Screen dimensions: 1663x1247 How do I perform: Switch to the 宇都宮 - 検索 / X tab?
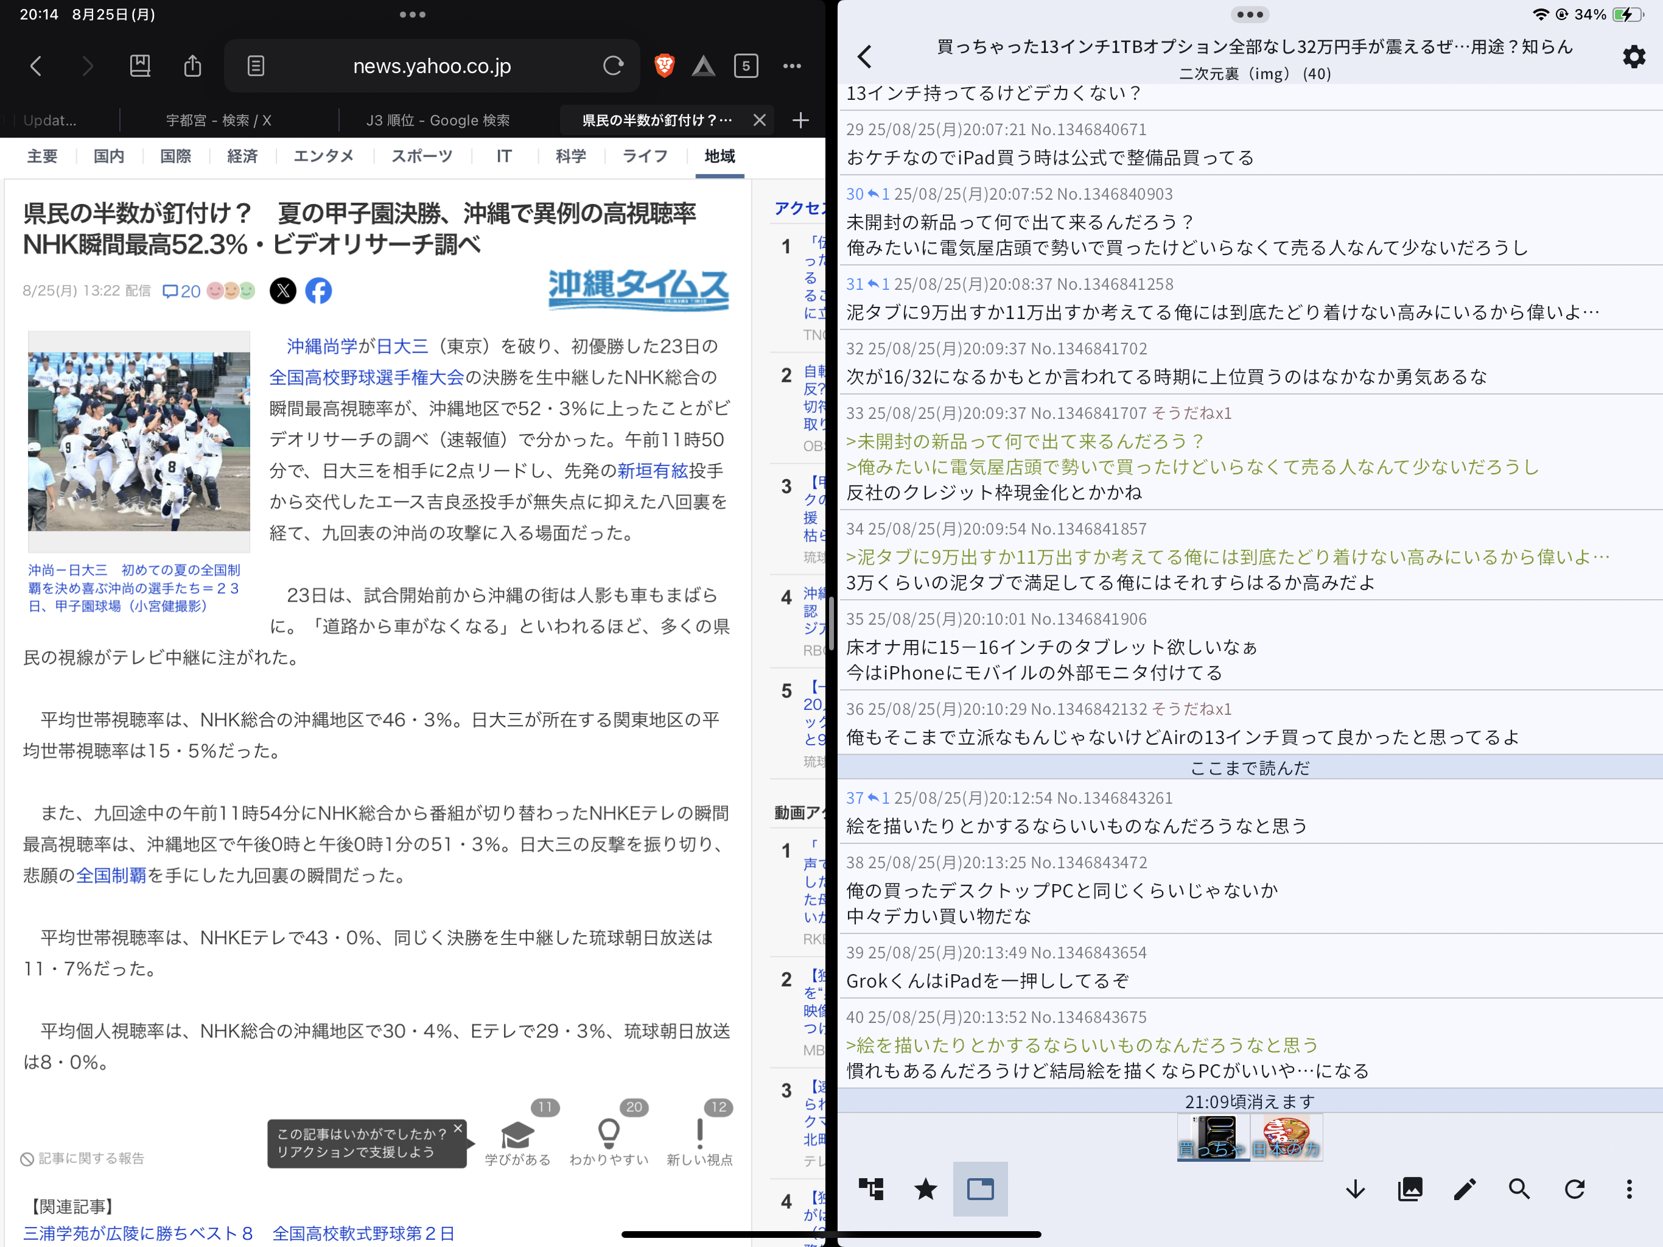tap(219, 121)
